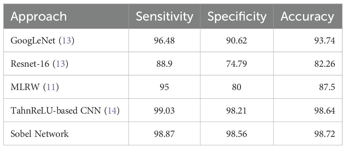
Task: Click the Specificity column header
Action: [x=236, y=17]
